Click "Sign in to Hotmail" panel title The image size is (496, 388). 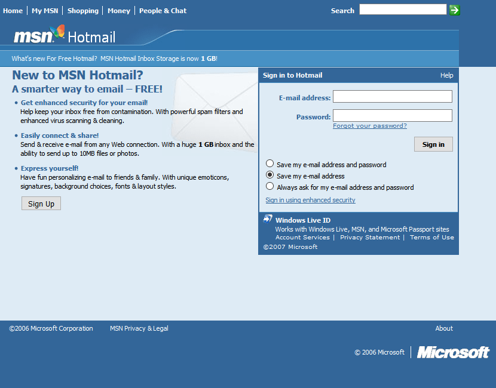[x=293, y=75]
